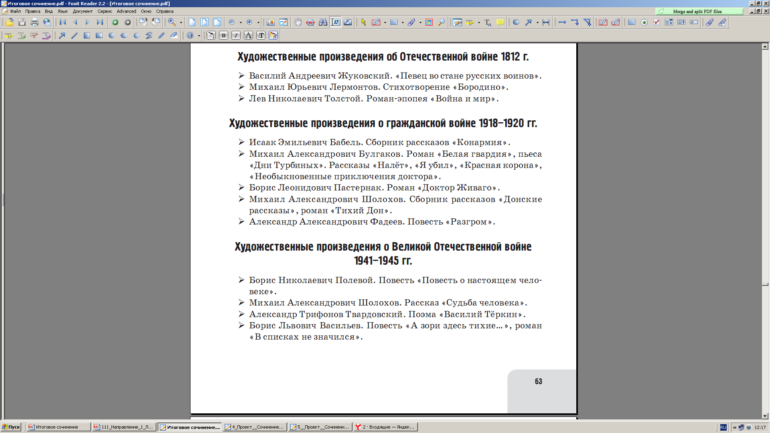Select Fit Page view icon
Viewport: 770px width, 433px height.
tap(205, 22)
